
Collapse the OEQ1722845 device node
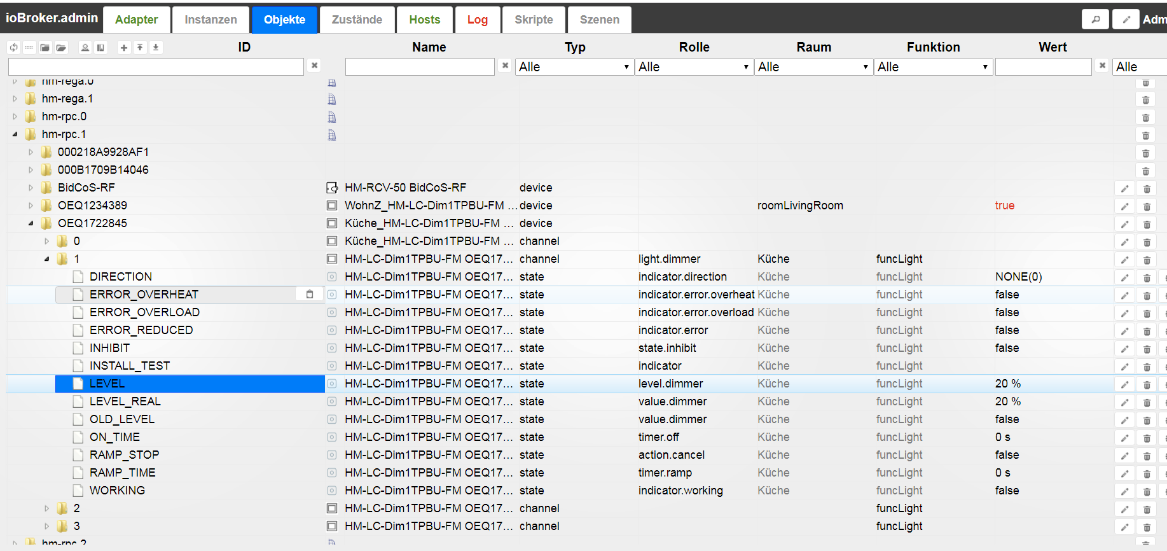pyautogui.click(x=31, y=223)
